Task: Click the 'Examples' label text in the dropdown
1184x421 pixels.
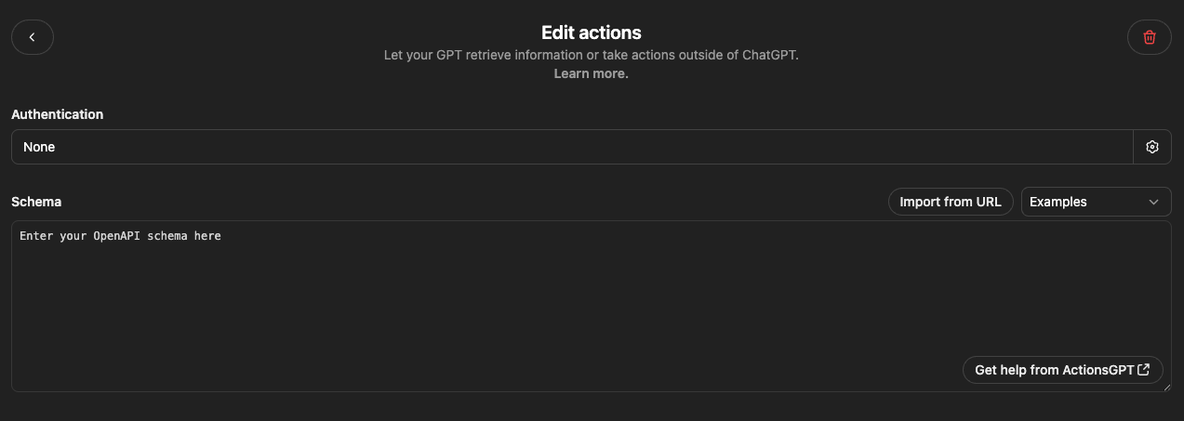Action: point(1058,202)
